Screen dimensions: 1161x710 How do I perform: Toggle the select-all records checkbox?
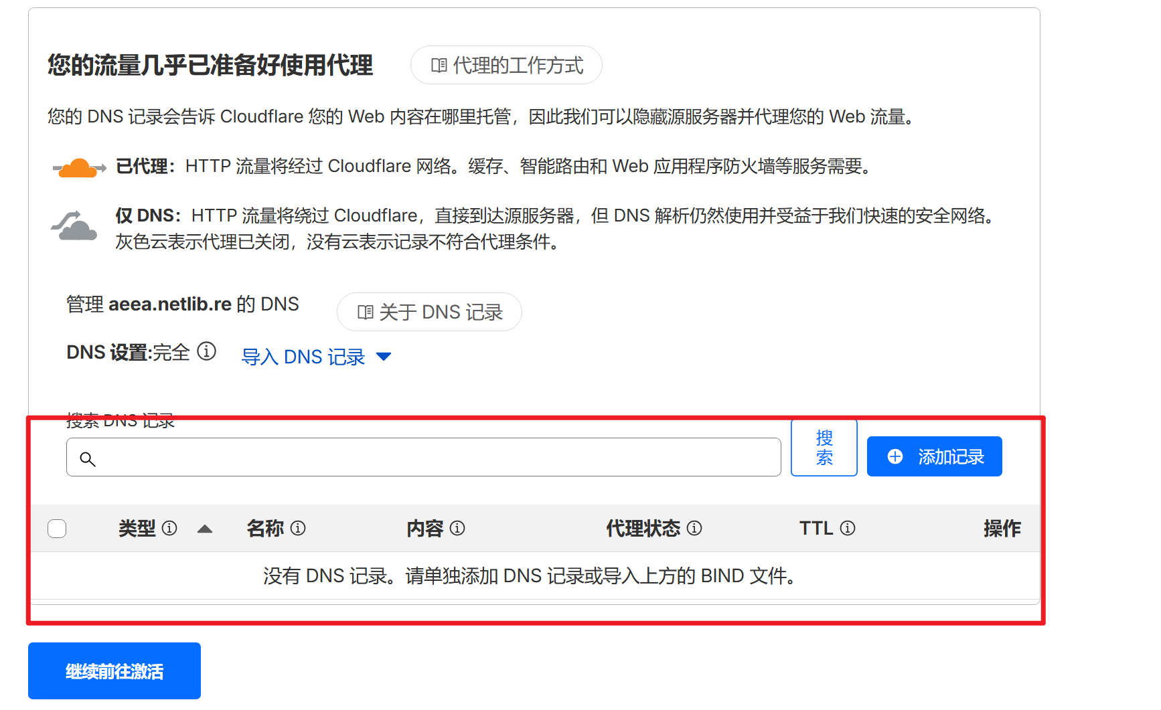58,529
